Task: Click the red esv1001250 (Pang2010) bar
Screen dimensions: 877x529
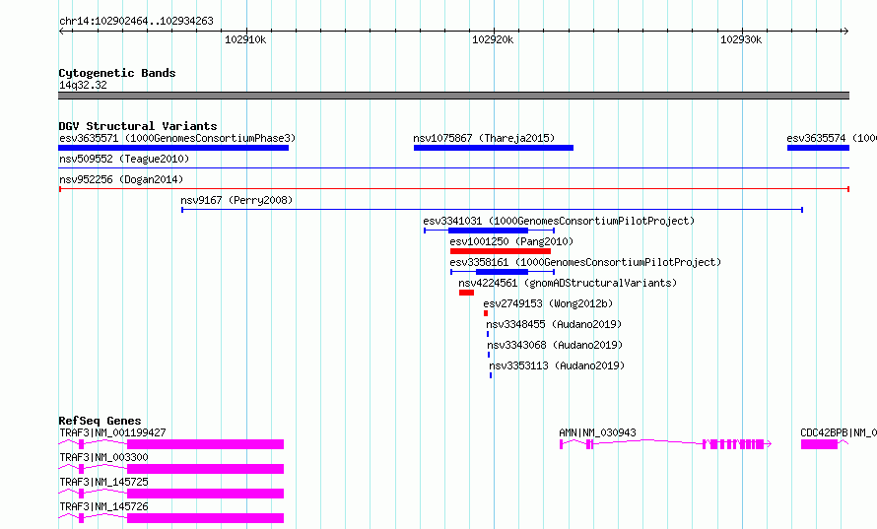Action: pyautogui.click(x=500, y=251)
